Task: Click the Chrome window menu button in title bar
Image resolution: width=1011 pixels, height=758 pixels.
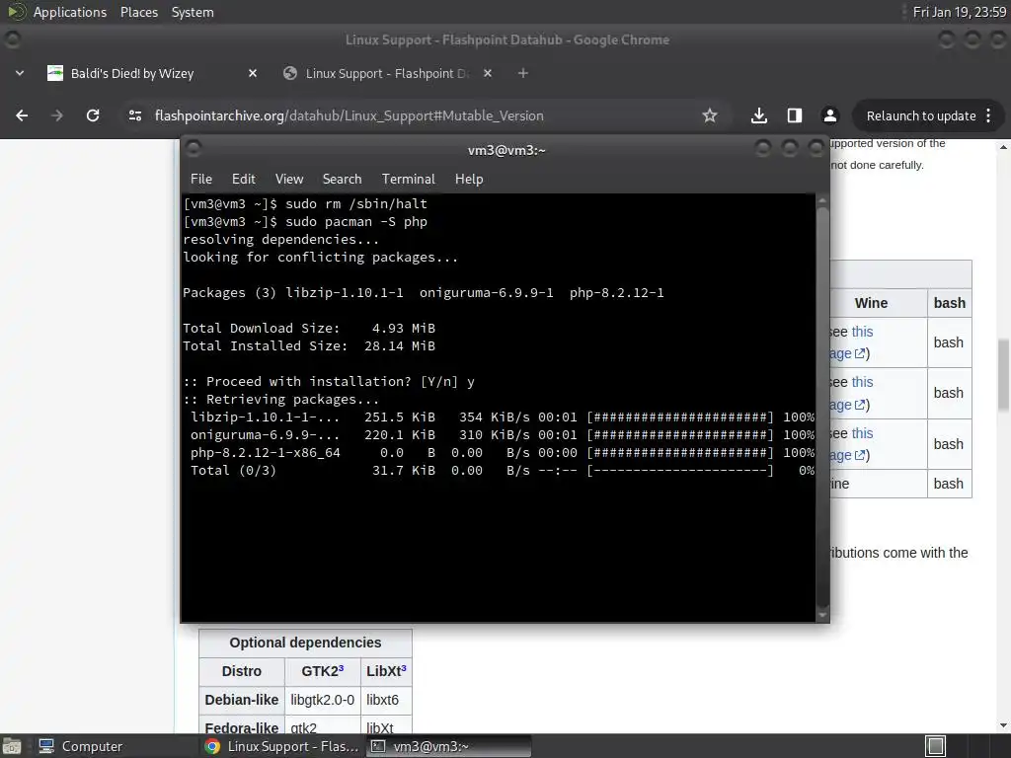Action: tap(12, 39)
